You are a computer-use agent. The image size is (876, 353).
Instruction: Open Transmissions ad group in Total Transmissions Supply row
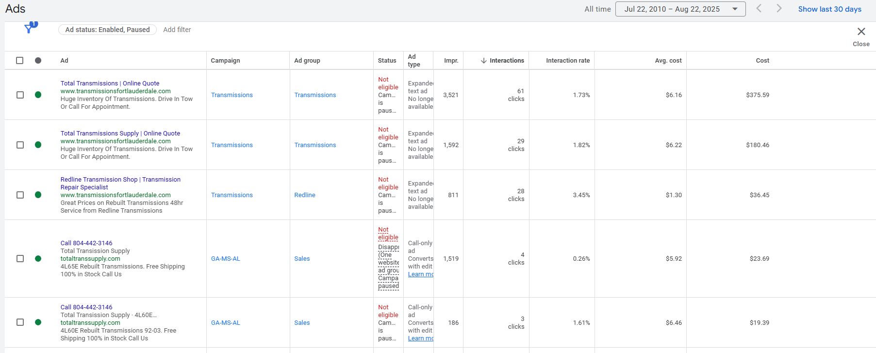pos(315,145)
